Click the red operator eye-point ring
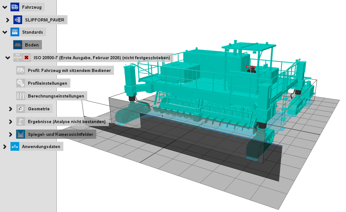The image size is (346, 212). point(251,67)
